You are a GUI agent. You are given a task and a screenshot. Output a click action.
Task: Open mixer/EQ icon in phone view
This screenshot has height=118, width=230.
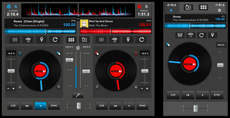[x=180, y=35]
